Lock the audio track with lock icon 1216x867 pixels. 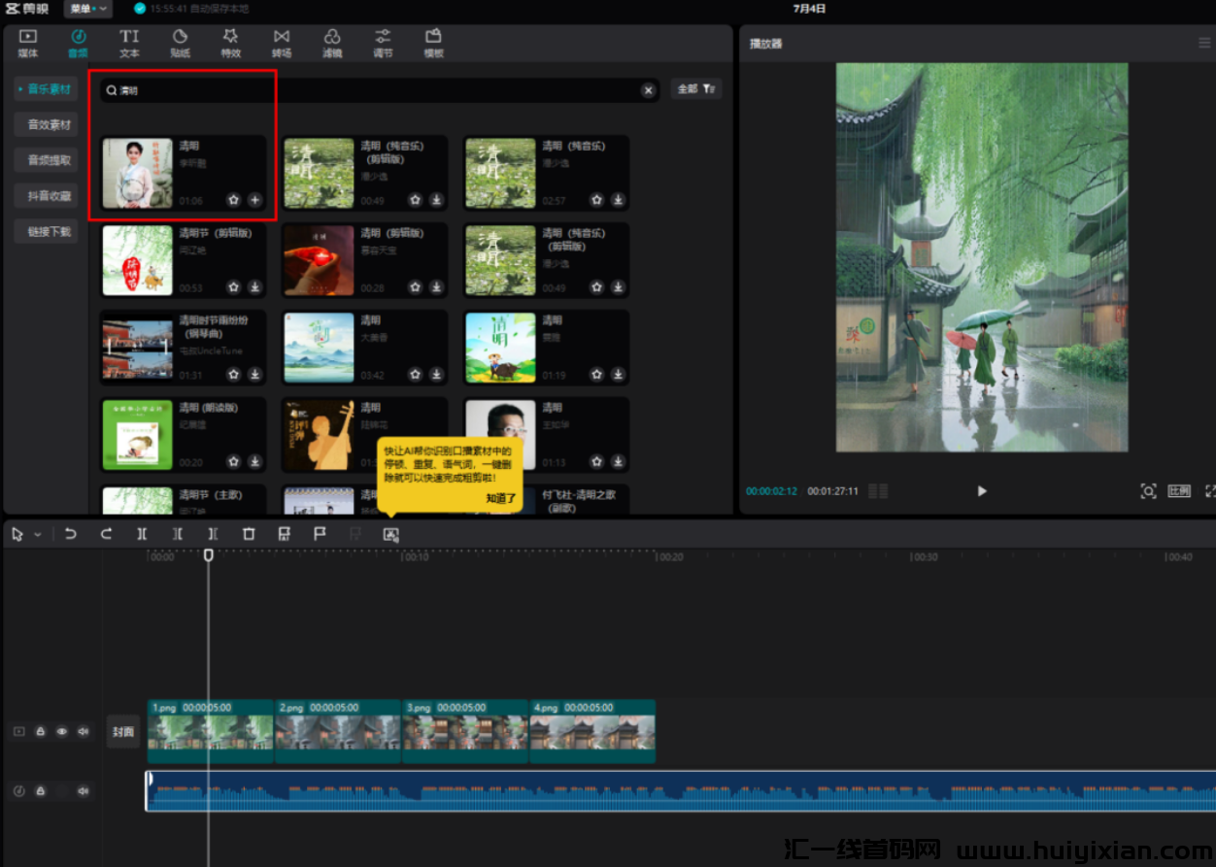41,791
